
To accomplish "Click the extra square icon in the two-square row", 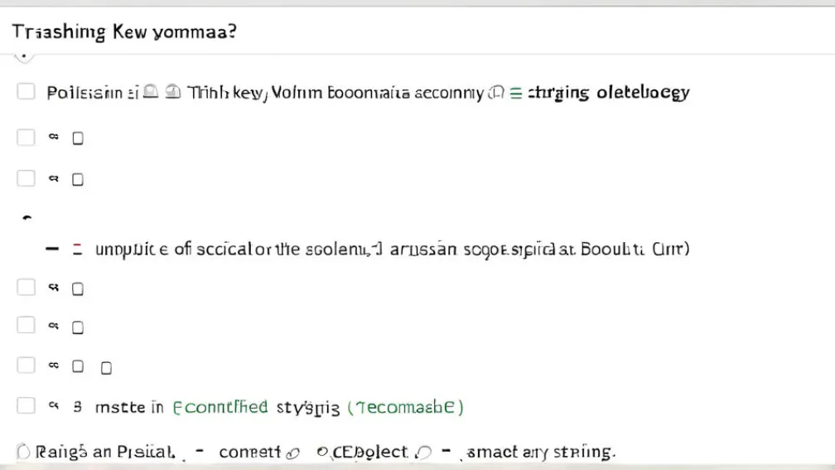I will click(x=106, y=367).
